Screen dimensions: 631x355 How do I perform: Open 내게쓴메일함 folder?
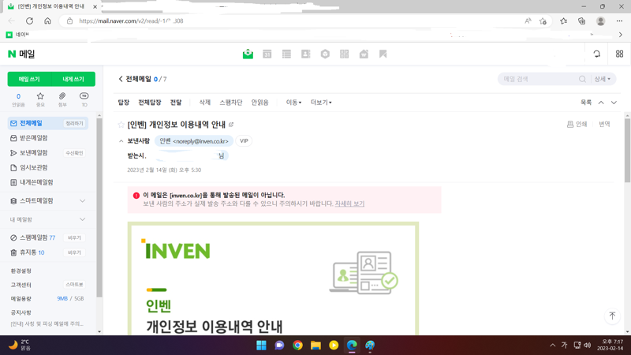coord(36,183)
